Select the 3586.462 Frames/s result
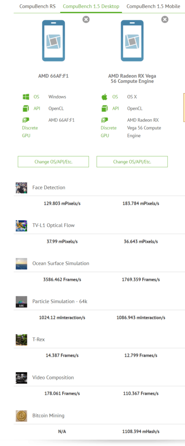185x446 pixels. click(x=62, y=280)
